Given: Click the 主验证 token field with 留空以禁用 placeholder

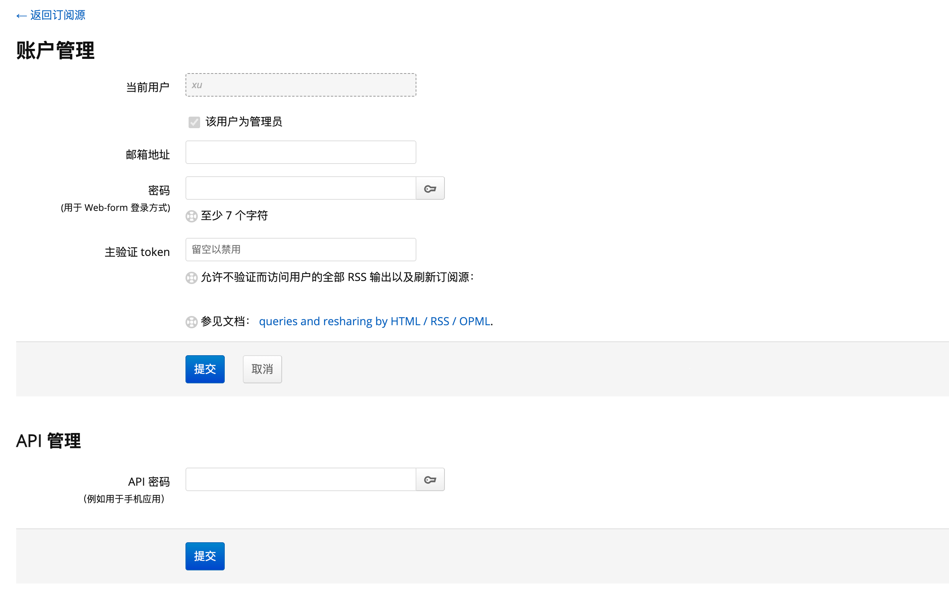Looking at the screenshot, I should [300, 249].
